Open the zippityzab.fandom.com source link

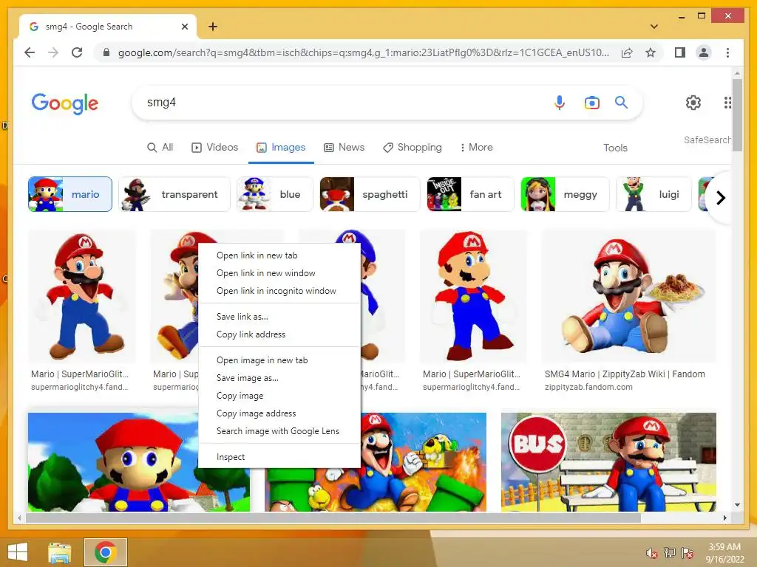588,387
